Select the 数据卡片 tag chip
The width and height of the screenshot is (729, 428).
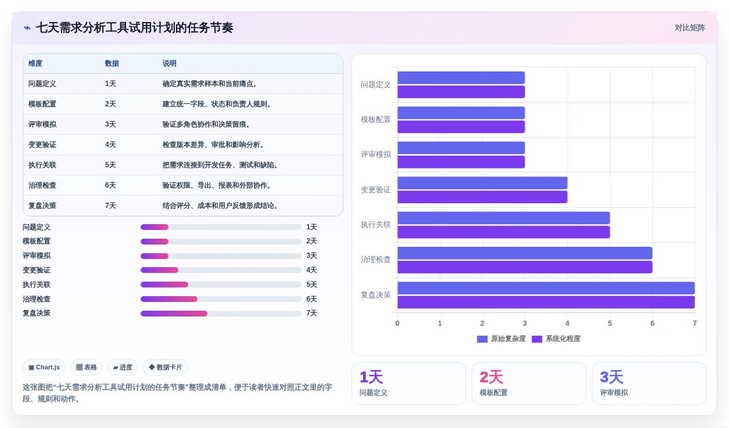[166, 367]
